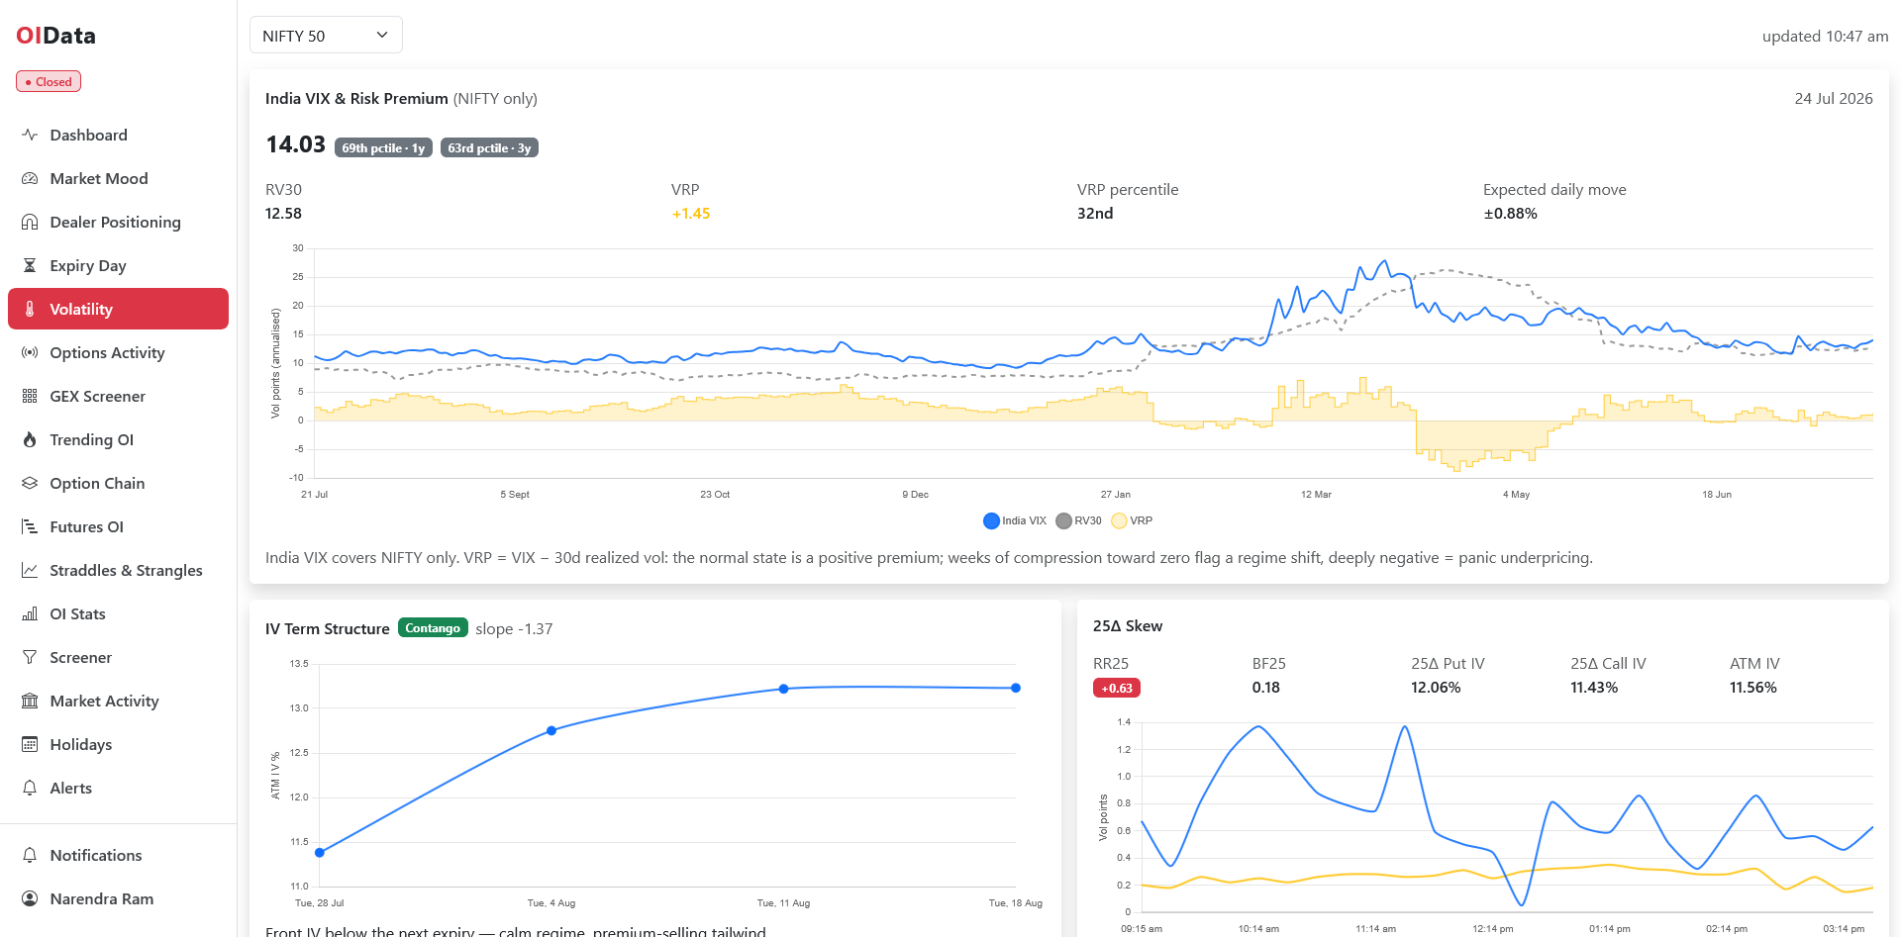Go to Trending OI

118,439
